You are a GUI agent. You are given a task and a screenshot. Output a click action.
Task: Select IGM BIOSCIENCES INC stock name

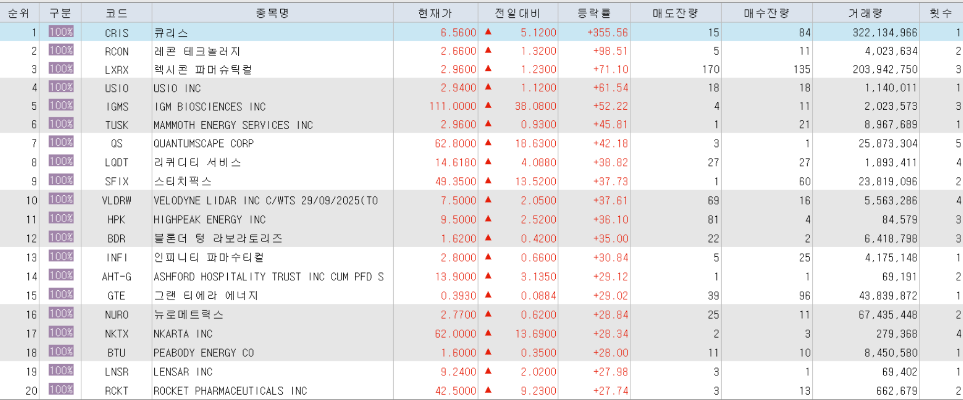pyautogui.click(x=210, y=107)
